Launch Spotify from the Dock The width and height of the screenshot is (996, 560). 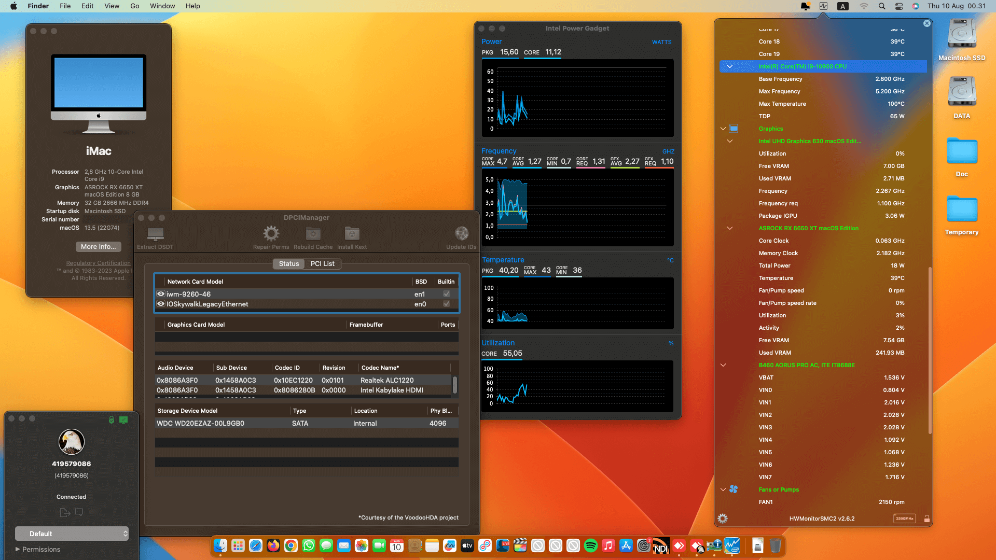pos(591,545)
